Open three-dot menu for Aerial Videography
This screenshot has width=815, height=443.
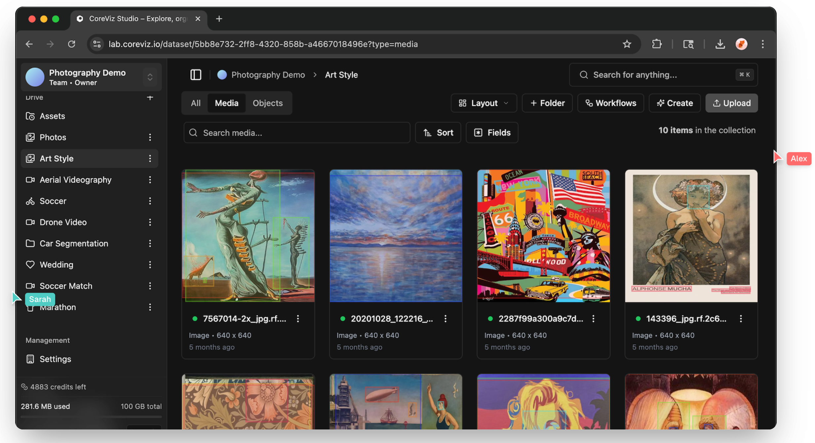click(150, 180)
